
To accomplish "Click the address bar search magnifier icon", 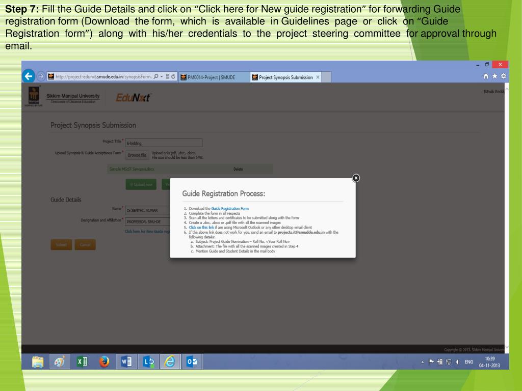I will (x=156, y=76).
